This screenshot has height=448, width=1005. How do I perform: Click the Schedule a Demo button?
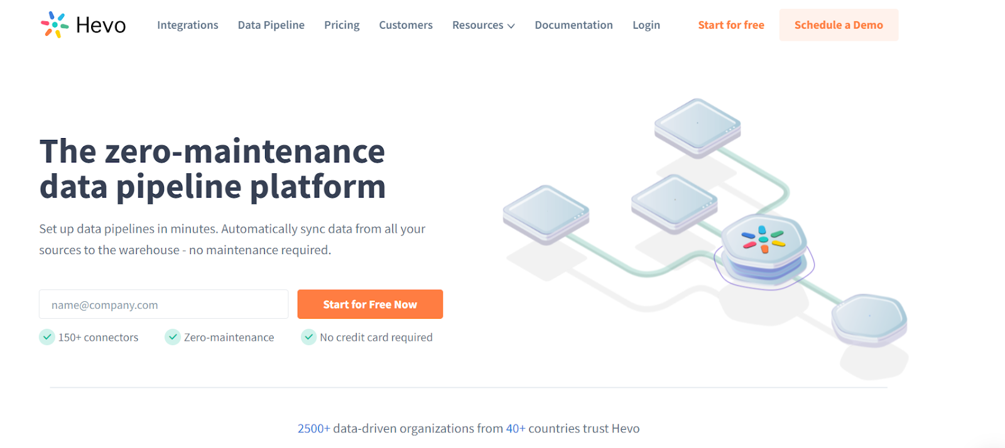[839, 25]
